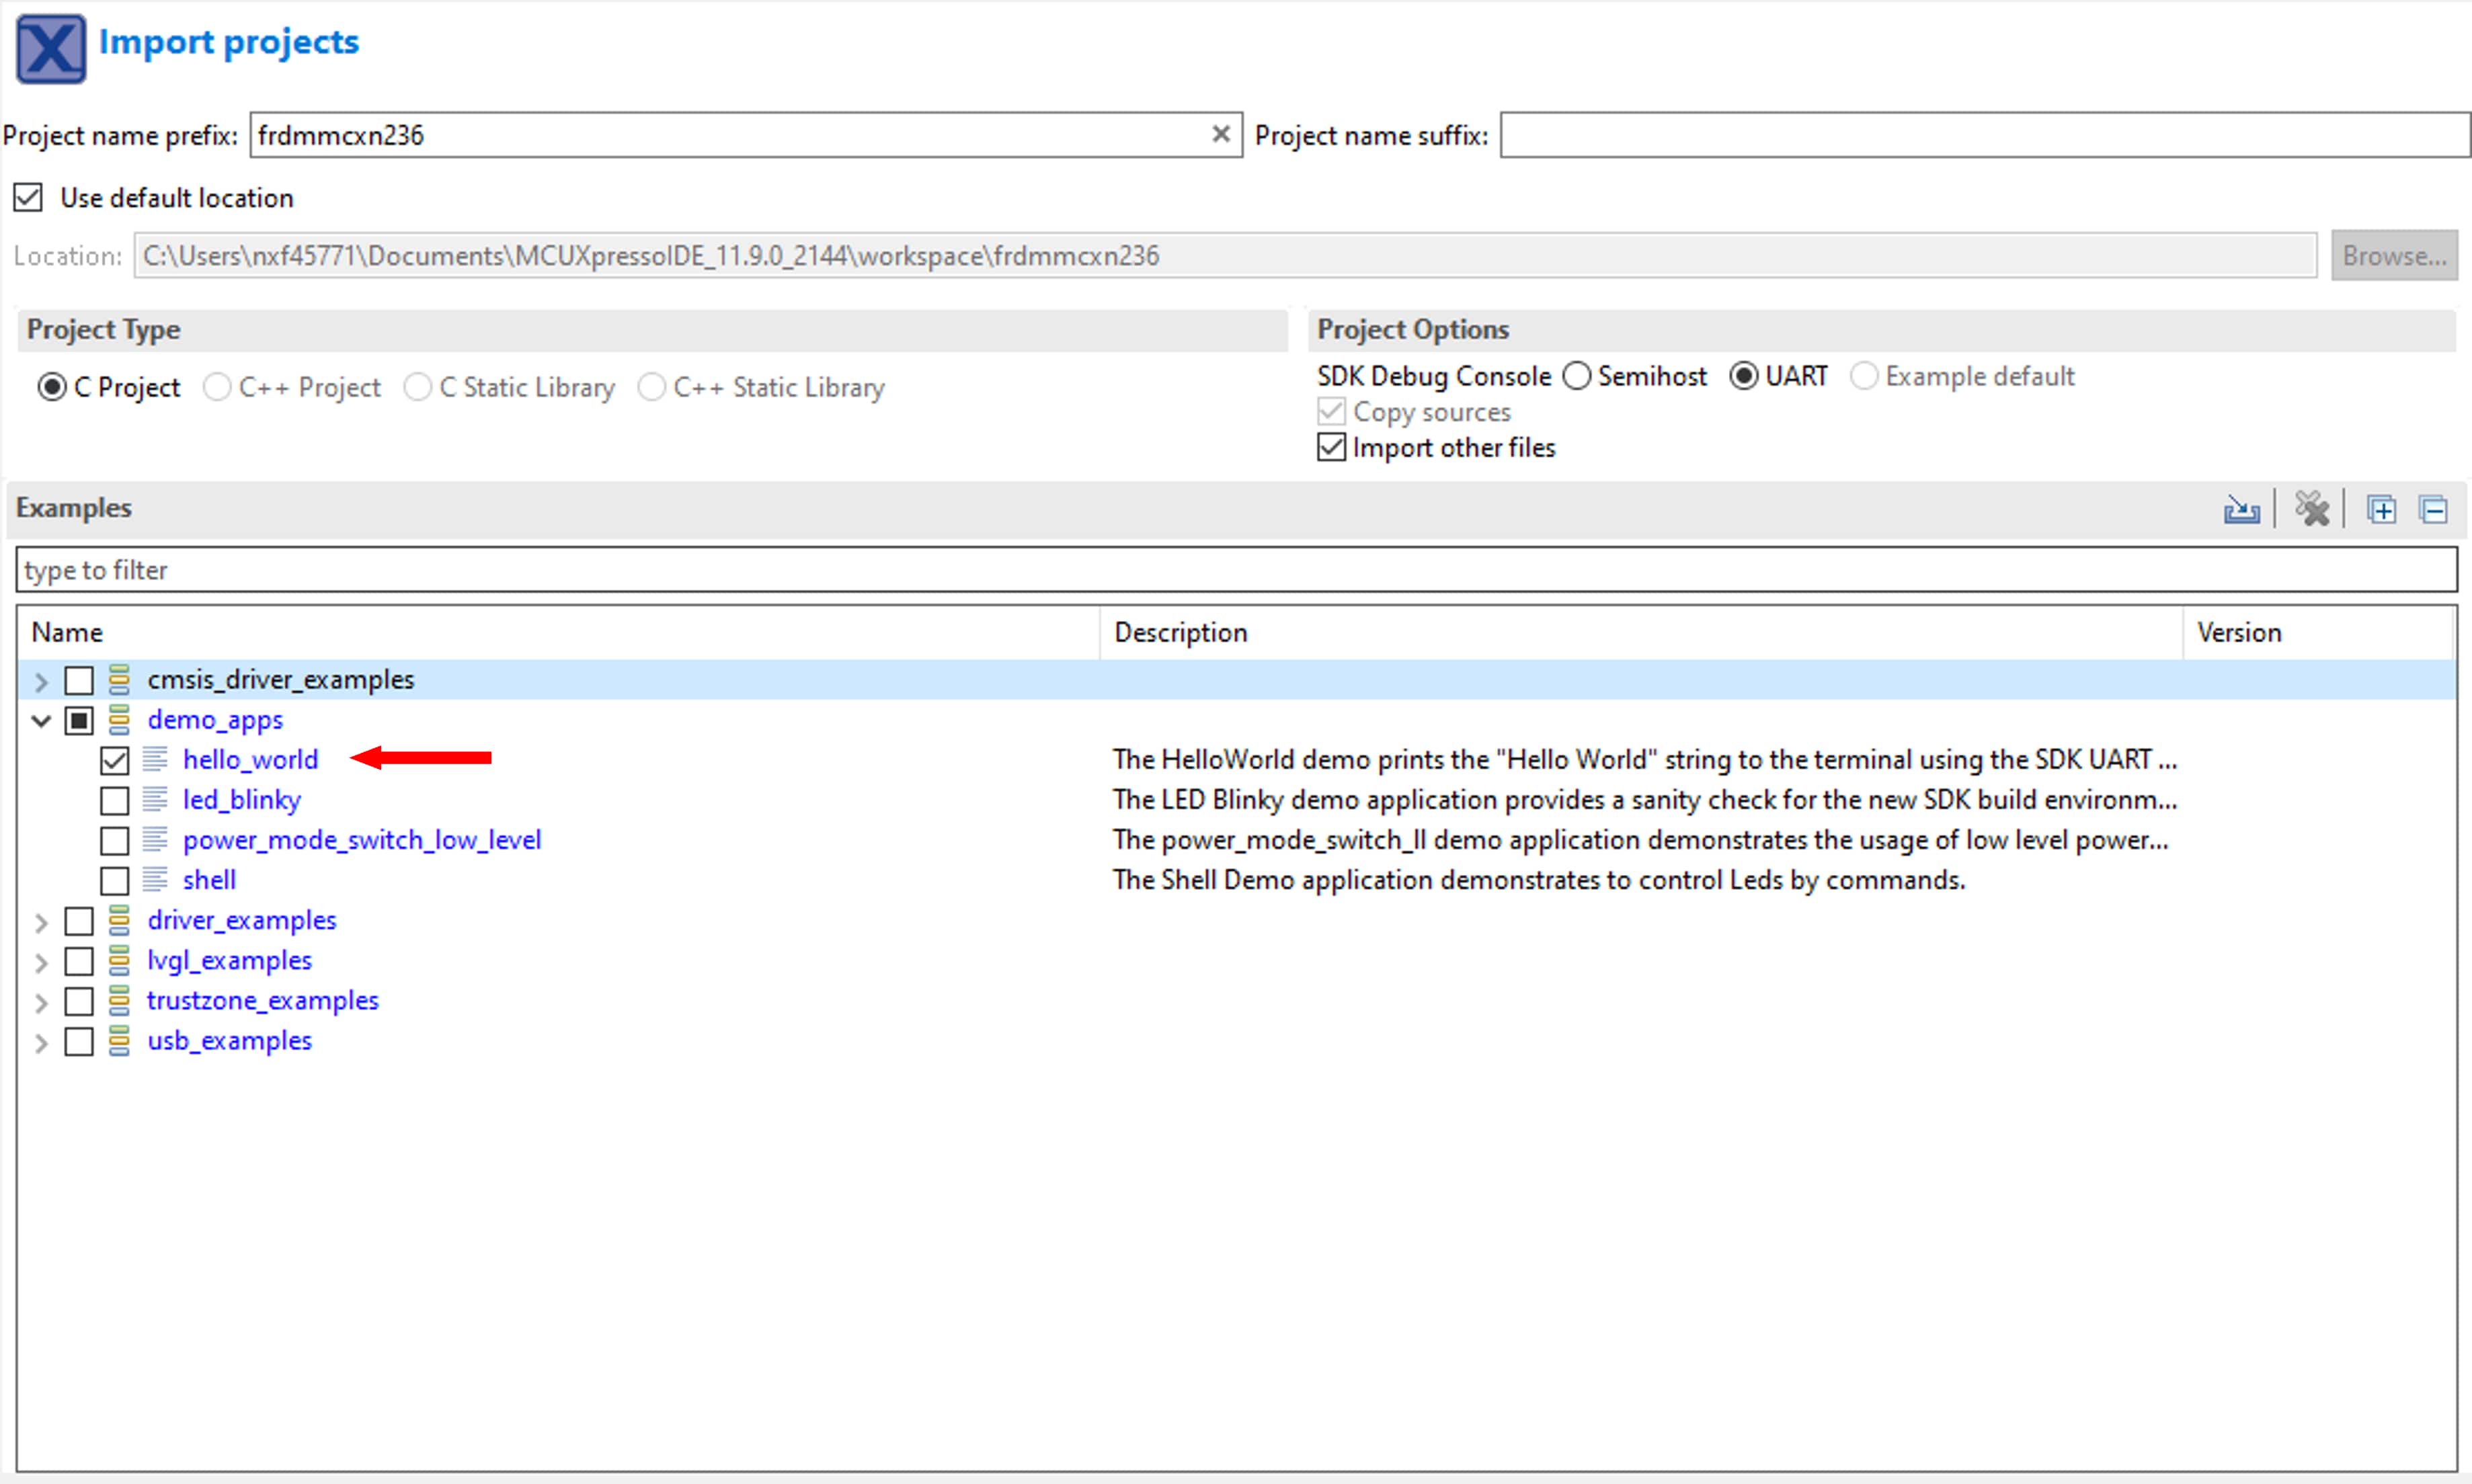Click the collapse all examples icon
The image size is (2472, 1484).
click(2433, 510)
